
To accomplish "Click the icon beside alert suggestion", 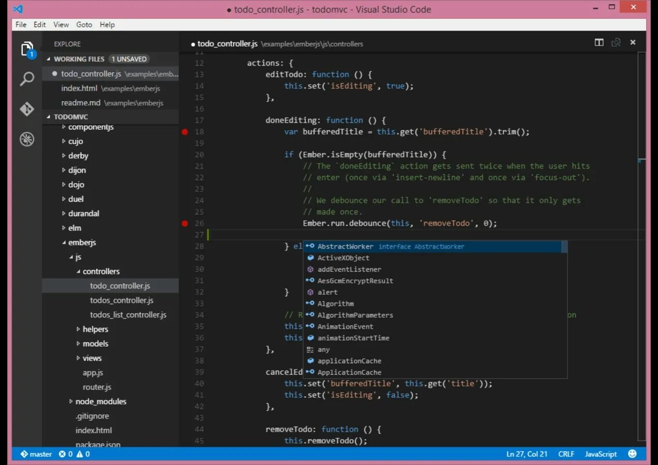I will click(x=310, y=292).
